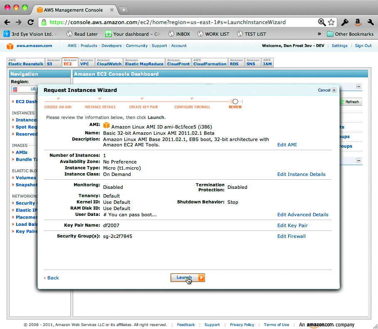Switch to the Elastic Beanstalk tab
378x329 pixels.
tap(26, 62)
